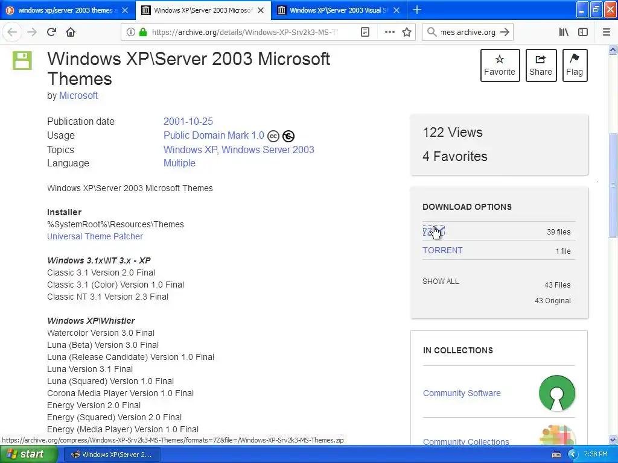Open the Microsoft author link

coord(78,96)
